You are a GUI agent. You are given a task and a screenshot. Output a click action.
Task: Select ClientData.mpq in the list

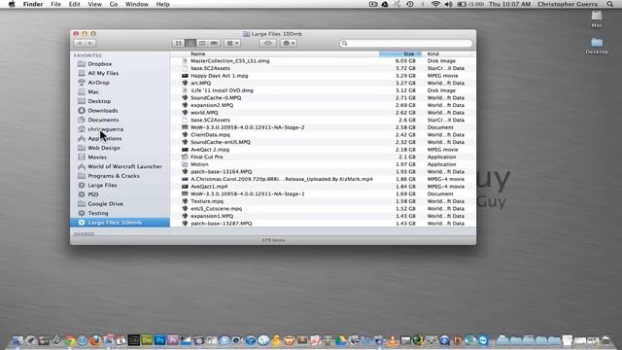point(323,134)
